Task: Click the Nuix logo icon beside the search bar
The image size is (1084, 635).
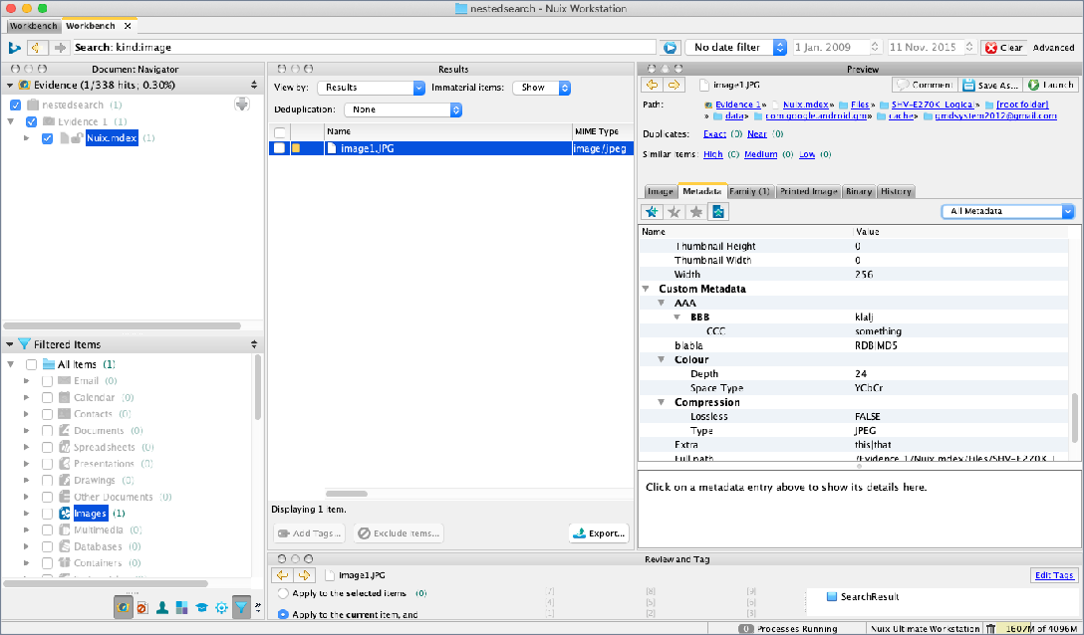Action: 14,48
